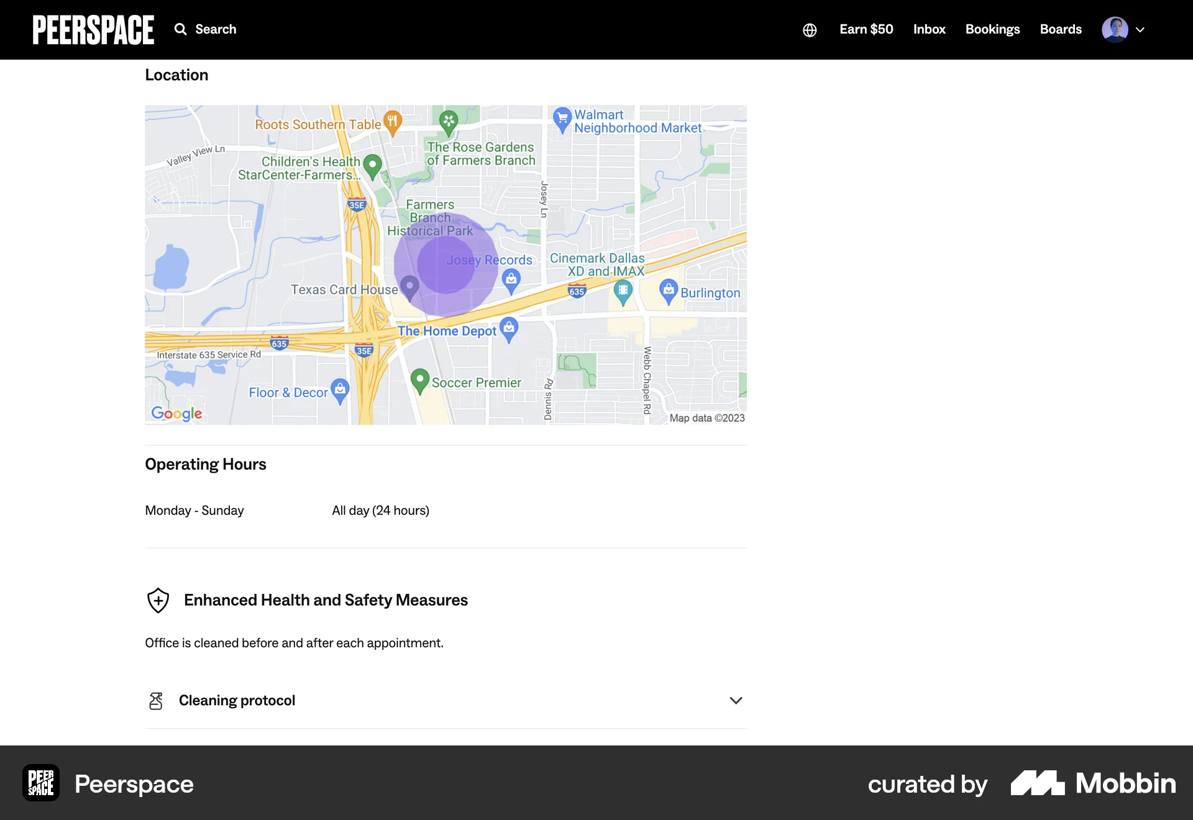Click the restaurant pin at Roots Southern Table
The width and height of the screenshot is (1193, 820).
pos(392,122)
